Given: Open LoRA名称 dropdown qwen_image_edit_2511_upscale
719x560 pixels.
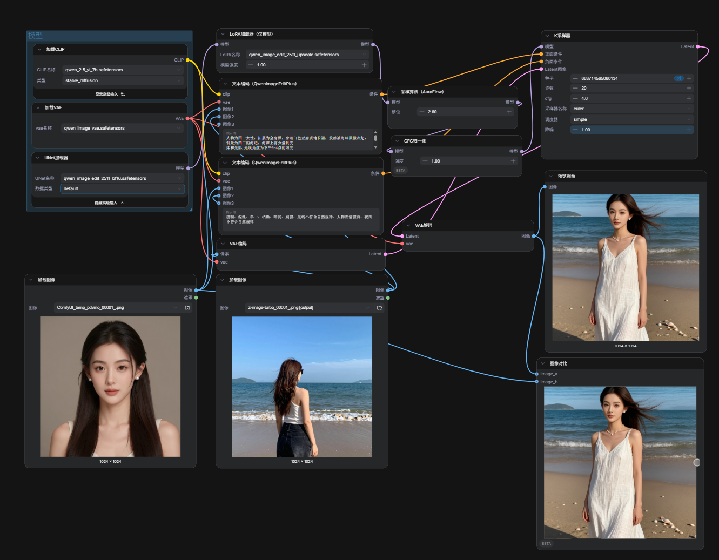Looking at the screenshot, I should (308, 55).
